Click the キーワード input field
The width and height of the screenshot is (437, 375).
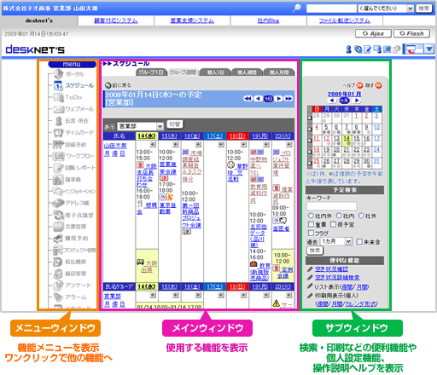(x=332, y=205)
